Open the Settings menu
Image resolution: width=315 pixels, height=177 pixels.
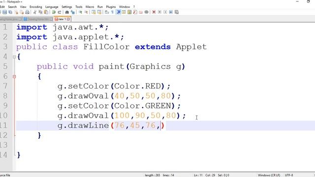67,7
